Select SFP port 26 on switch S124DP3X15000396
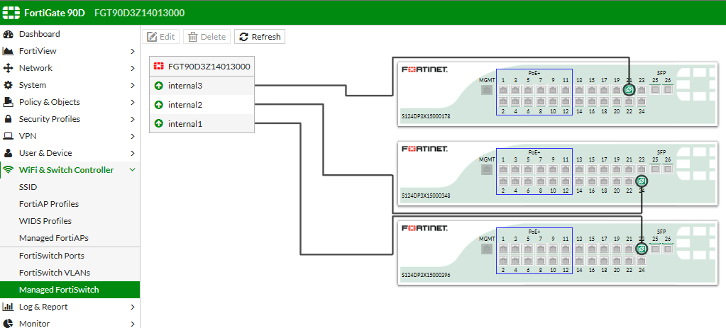The height and width of the screenshot is (328, 726). [x=668, y=249]
